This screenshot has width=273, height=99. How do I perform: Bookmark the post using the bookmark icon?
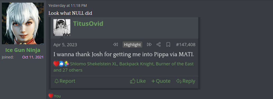coord(168,45)
